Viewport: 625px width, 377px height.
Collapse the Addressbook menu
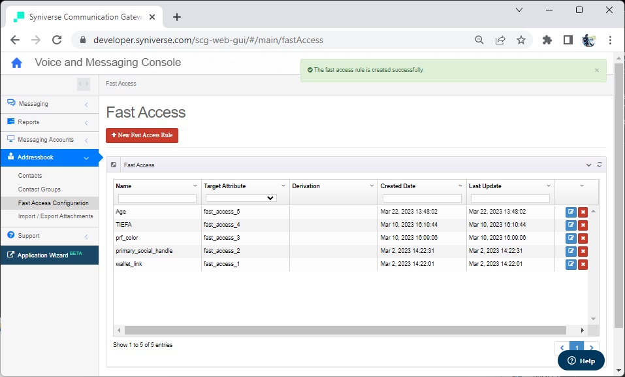click(x=50, y=157)
